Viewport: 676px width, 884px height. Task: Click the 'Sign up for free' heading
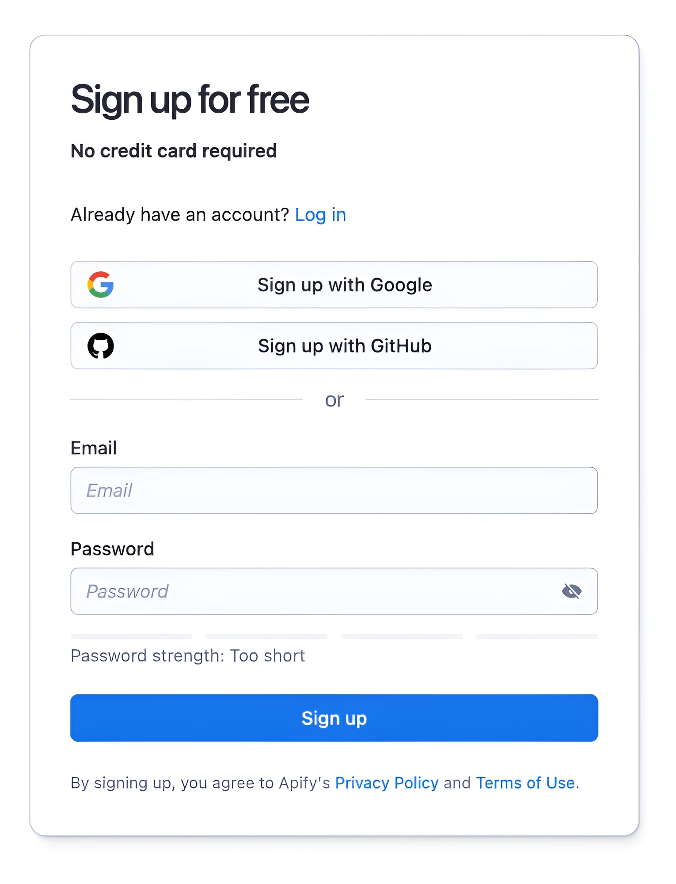[190, 100]
